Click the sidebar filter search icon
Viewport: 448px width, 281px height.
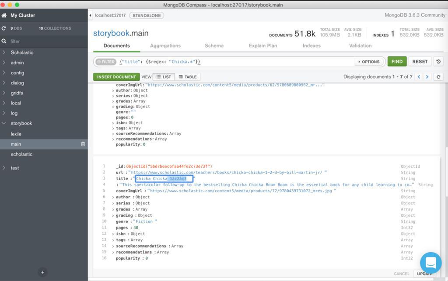4,41
